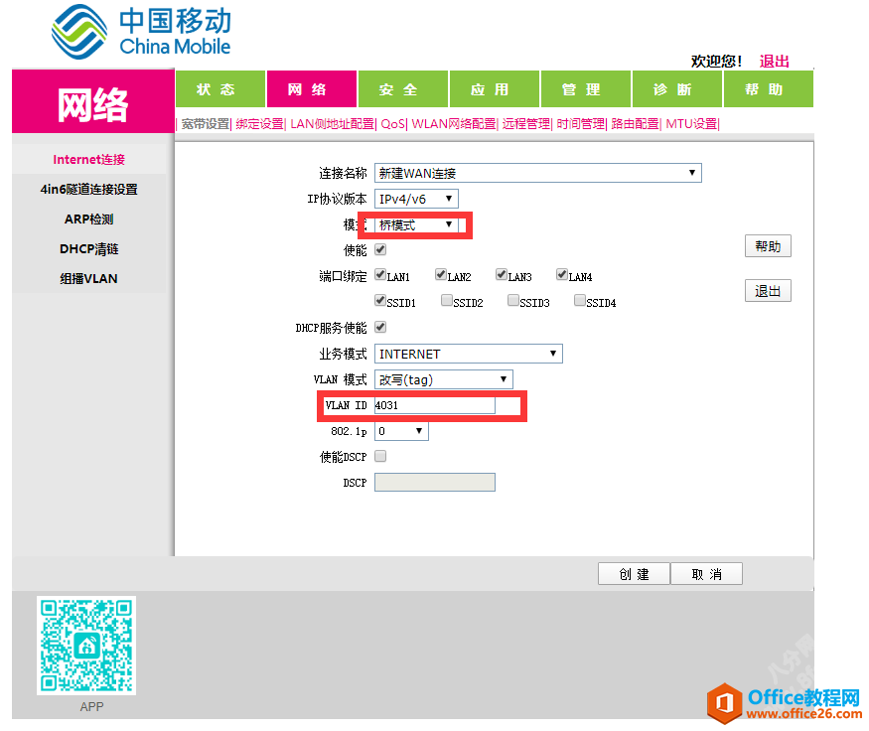This screenshot has height=731, width=869.
Task: Click the 取消 cancel button
Action: [706, 574]
